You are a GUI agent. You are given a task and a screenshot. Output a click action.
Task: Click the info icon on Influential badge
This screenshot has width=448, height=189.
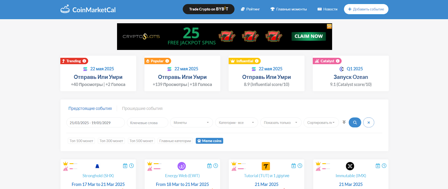[257, 61]
